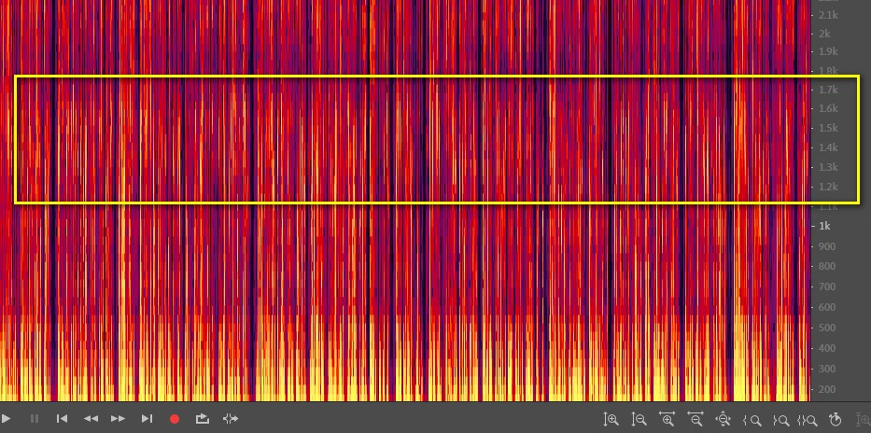The width and height of the screenshot is (871, 433).
Task: Click the zoom-to-fit all icon
Action: click(723, 420)
